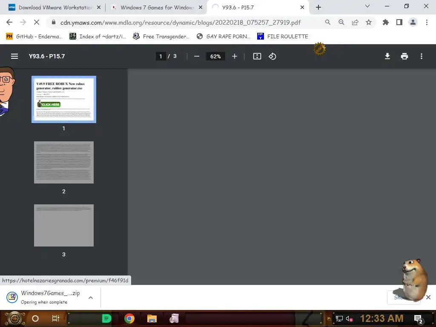Screen dimensions: 436x327
Task: Select page 1 thumbnail
Action: [x=64, y=99]
